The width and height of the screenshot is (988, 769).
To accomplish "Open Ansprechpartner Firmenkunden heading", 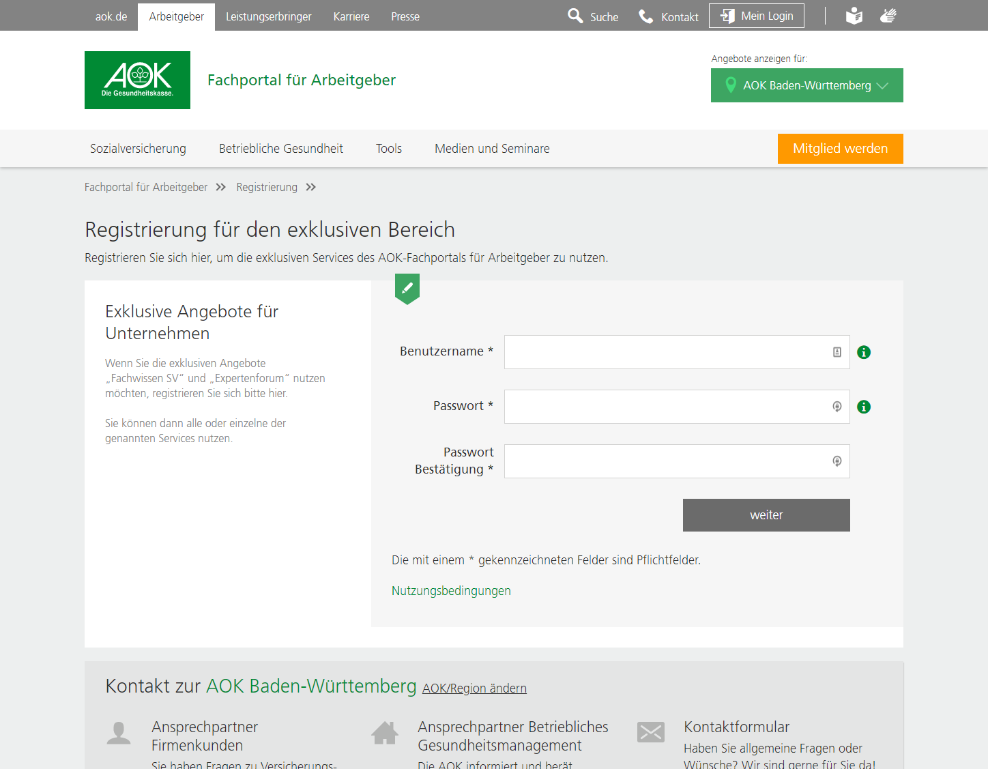I will click(x=205, y=736).
